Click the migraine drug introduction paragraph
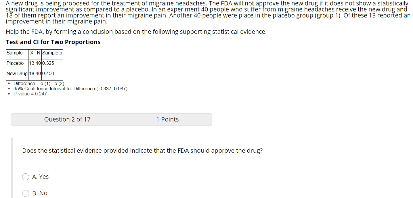 (x=208, y=12)
